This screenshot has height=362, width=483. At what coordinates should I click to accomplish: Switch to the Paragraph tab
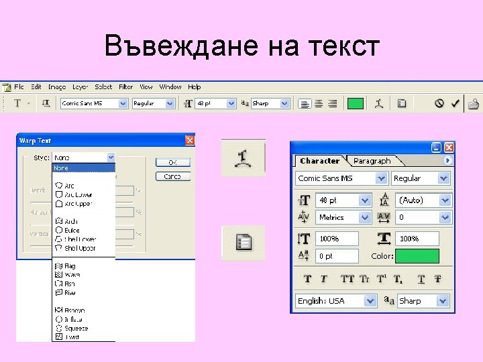372,161
